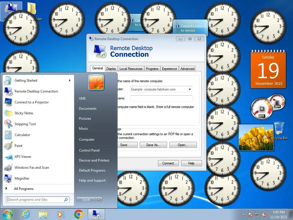Click the tulips slideshow gadget picture
This screenshot has width=293, height=220.
(256, 137)
